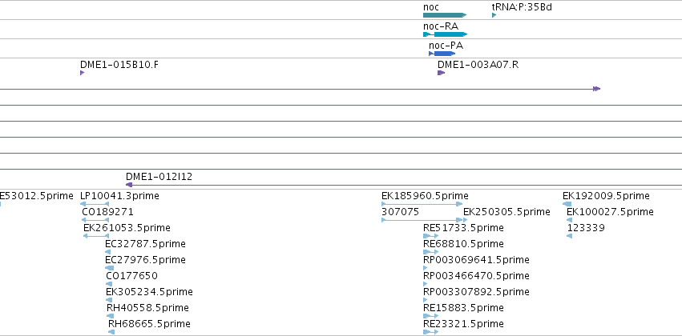Select the RP003307892.5prime arrow glyph
This screenshot has width=682, height=336.
(425, 300)
